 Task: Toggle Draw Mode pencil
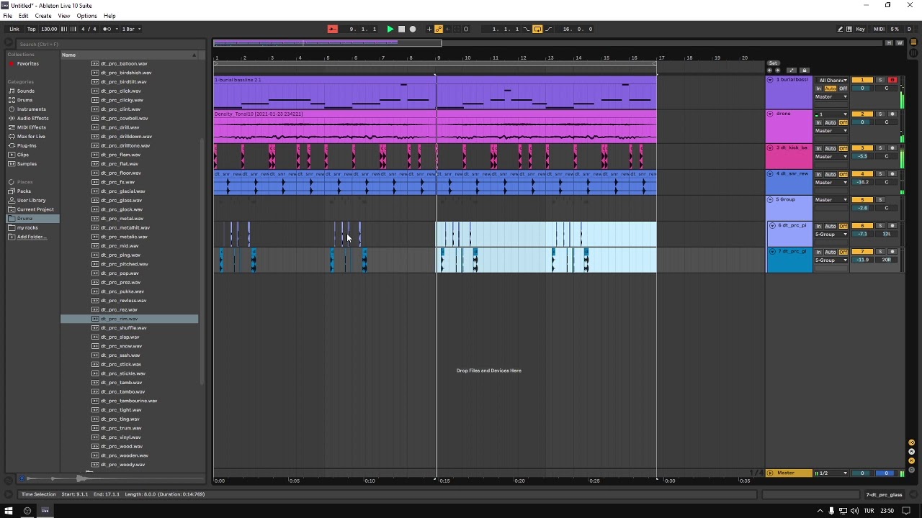coord(840,29)
